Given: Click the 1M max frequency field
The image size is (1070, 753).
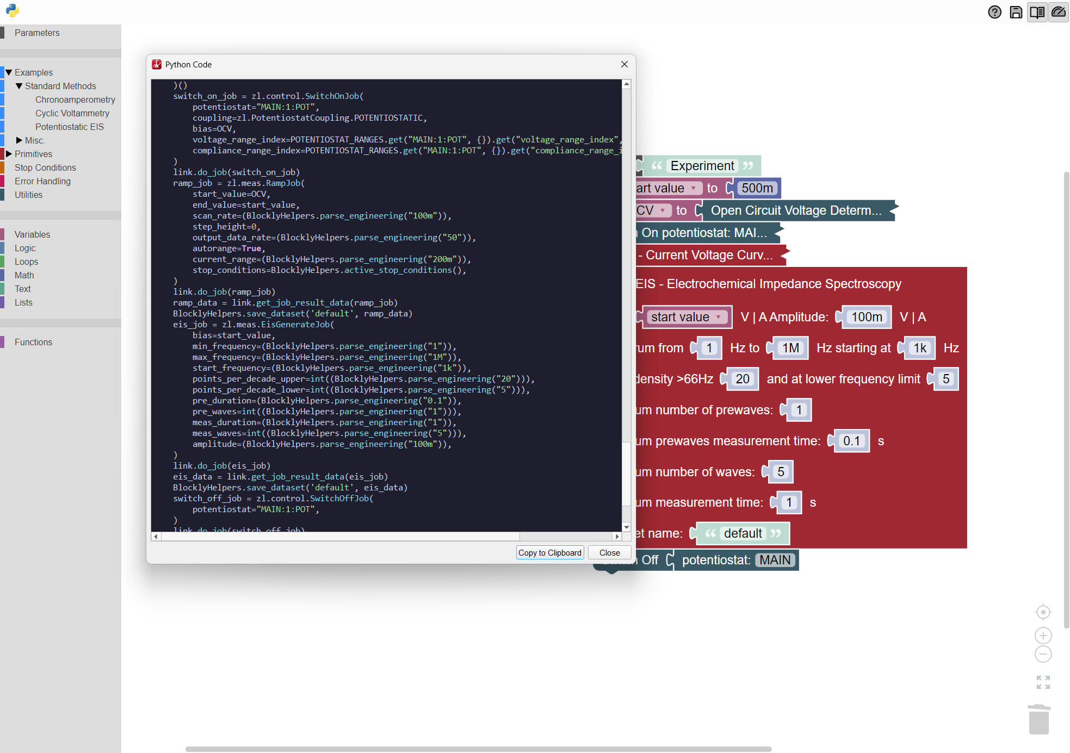Looking at the screenshot, I should coord(790,348).
